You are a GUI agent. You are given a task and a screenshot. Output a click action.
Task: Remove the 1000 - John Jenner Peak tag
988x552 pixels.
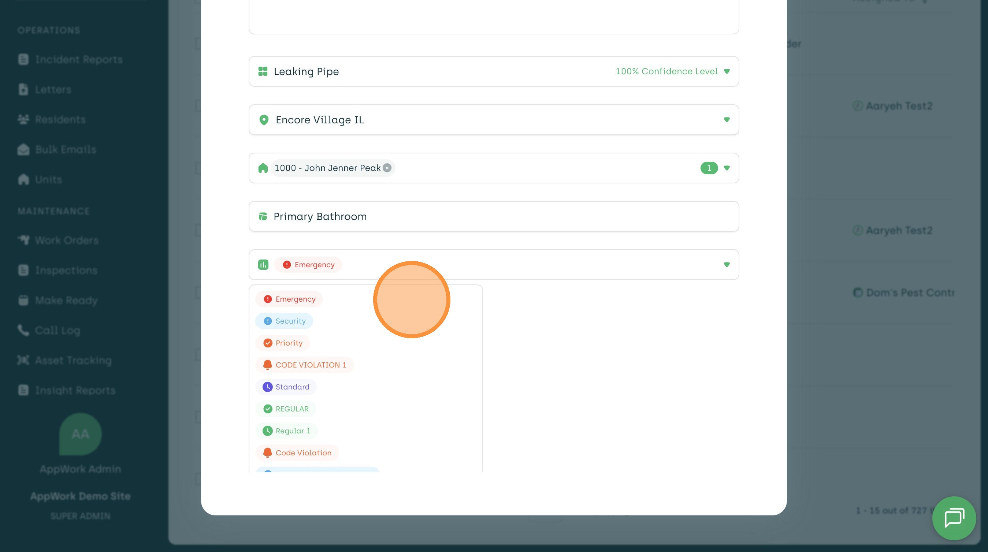387,168
